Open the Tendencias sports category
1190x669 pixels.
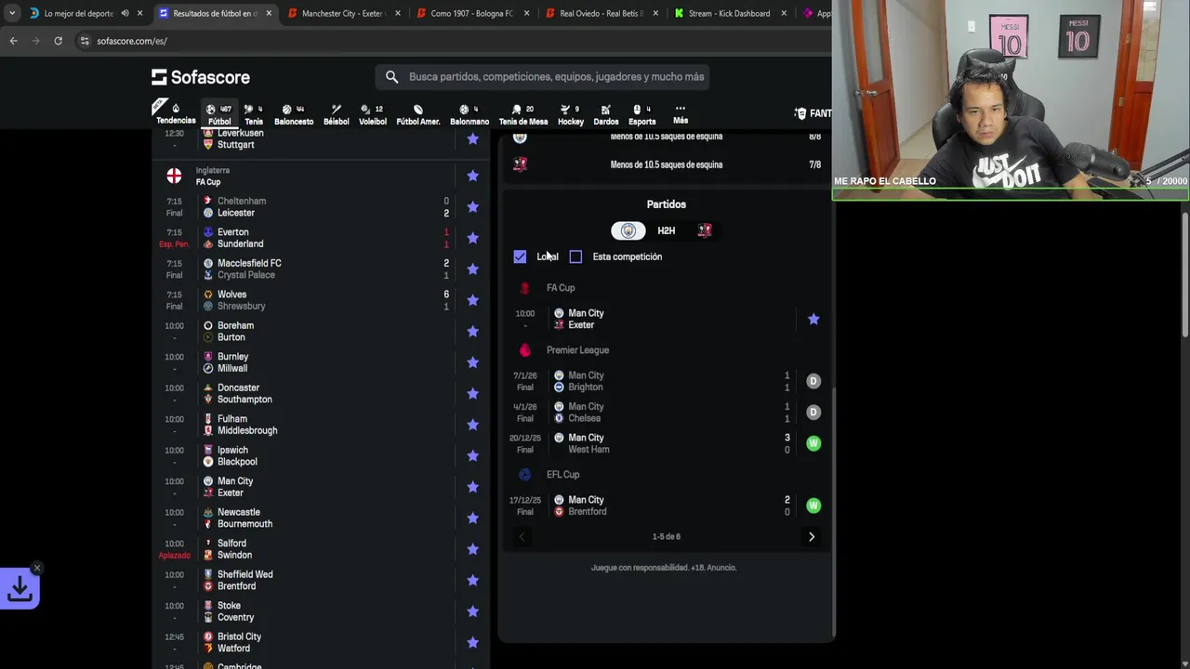pos(175,114)
